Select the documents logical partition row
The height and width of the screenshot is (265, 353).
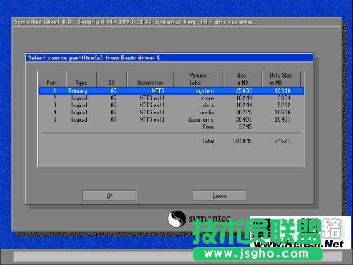click(x=172, y=119)
